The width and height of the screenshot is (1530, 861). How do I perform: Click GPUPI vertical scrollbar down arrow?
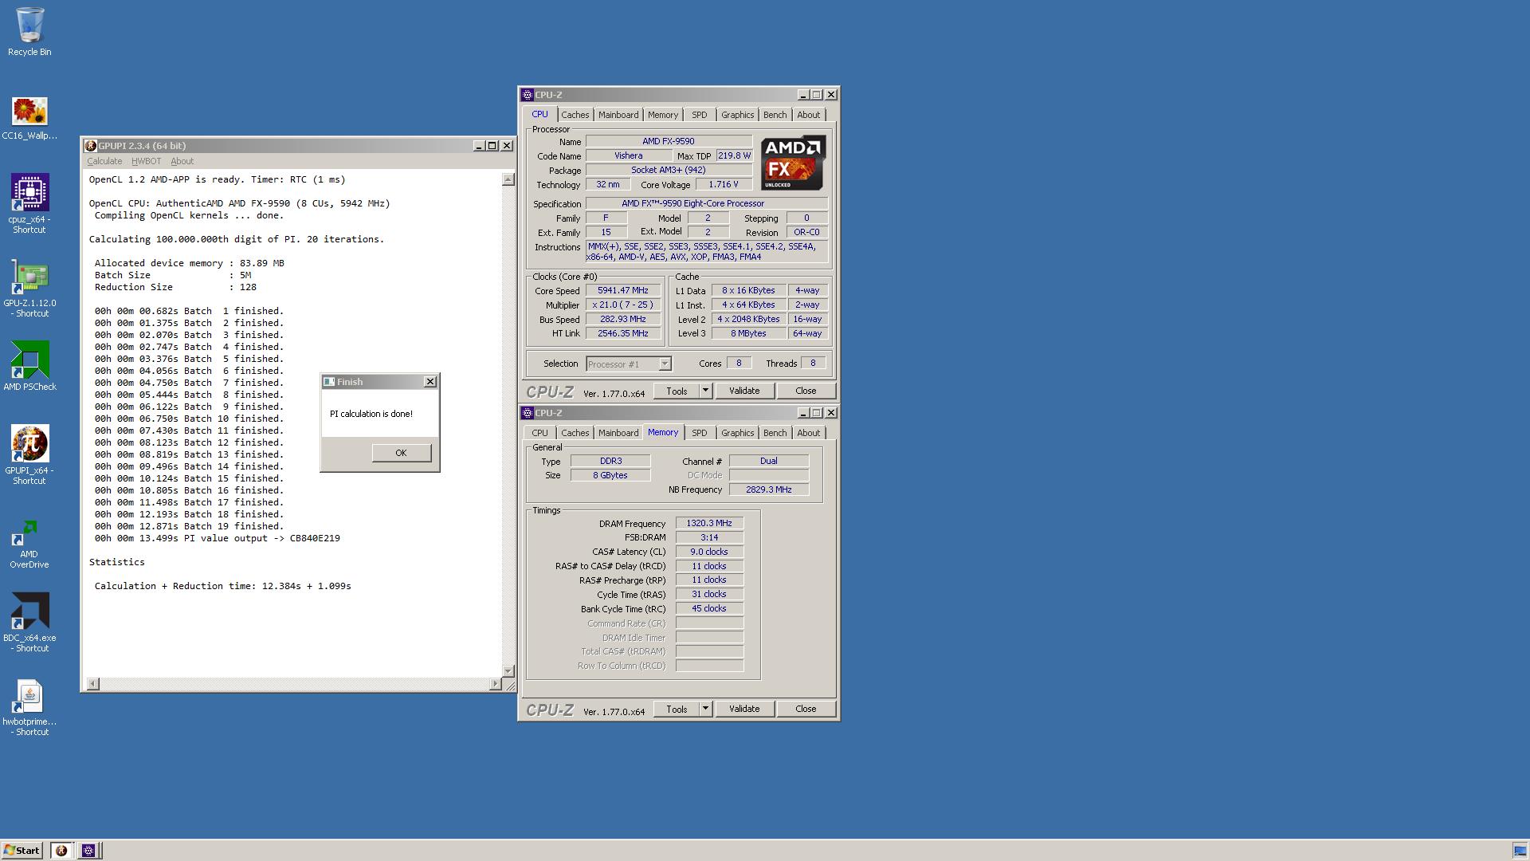point(508,671)
